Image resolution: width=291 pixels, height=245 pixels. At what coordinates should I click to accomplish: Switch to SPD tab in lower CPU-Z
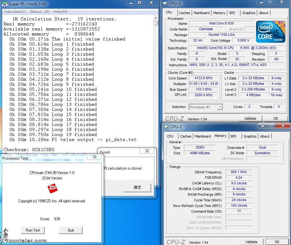(233, 136)
